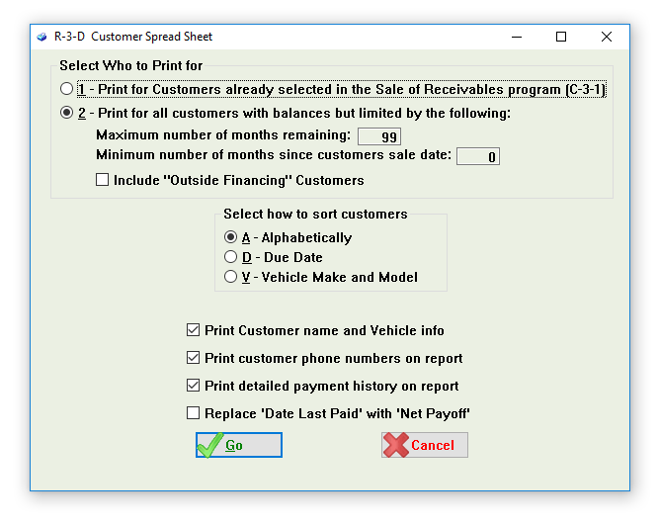Click the green checkmark Go icon

pos(210,445)
